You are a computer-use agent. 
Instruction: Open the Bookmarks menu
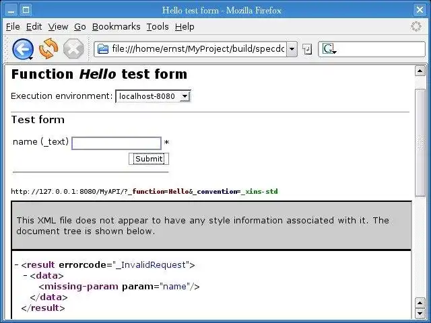coord(116,27)
